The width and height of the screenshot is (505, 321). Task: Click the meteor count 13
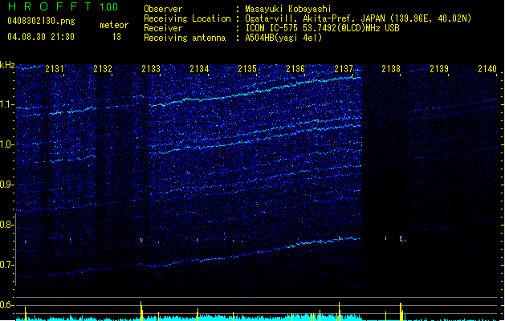tap(116, 37)
